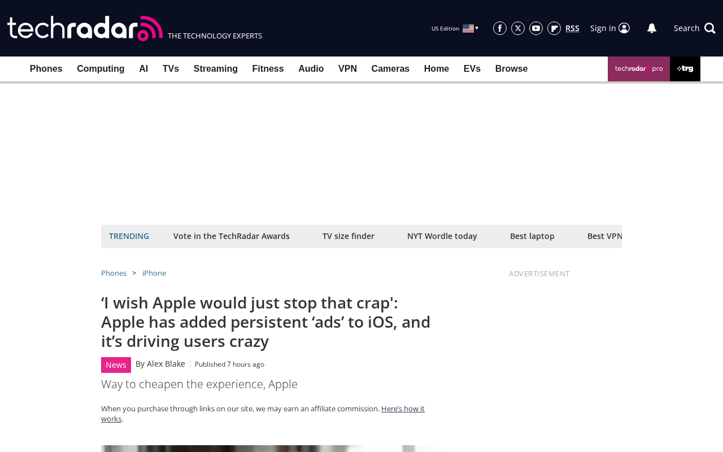
Task: Click the article headline about iOS ads
Action: 266,322
